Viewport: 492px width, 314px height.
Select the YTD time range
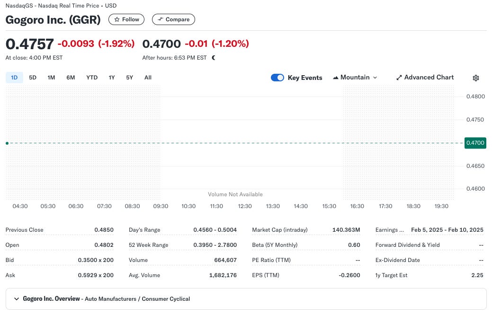92,78
